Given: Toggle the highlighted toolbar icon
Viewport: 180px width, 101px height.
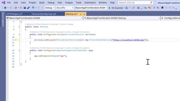Looking at the screenshot, I should coord(149,8).
